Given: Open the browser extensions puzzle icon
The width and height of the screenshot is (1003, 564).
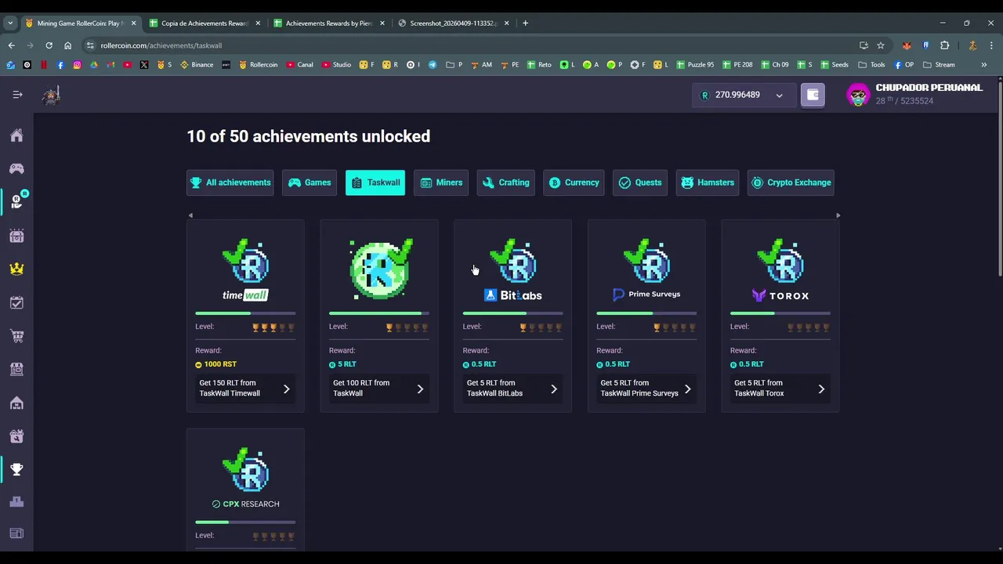Looking at the screenshot, I should point(944,45).
